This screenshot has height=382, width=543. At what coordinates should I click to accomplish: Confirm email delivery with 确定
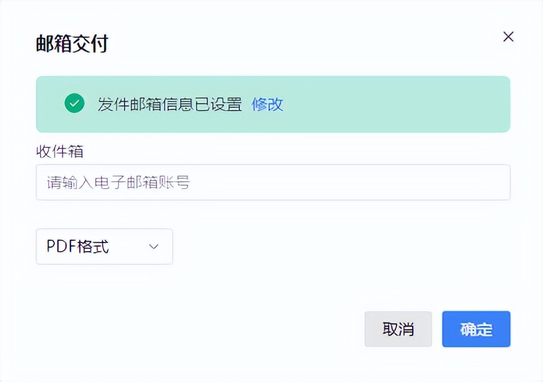click(x=475, y=329)
